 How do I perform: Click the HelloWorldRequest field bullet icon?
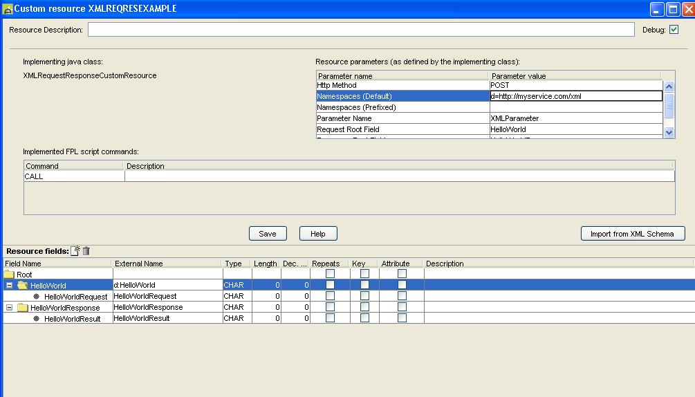36,296
